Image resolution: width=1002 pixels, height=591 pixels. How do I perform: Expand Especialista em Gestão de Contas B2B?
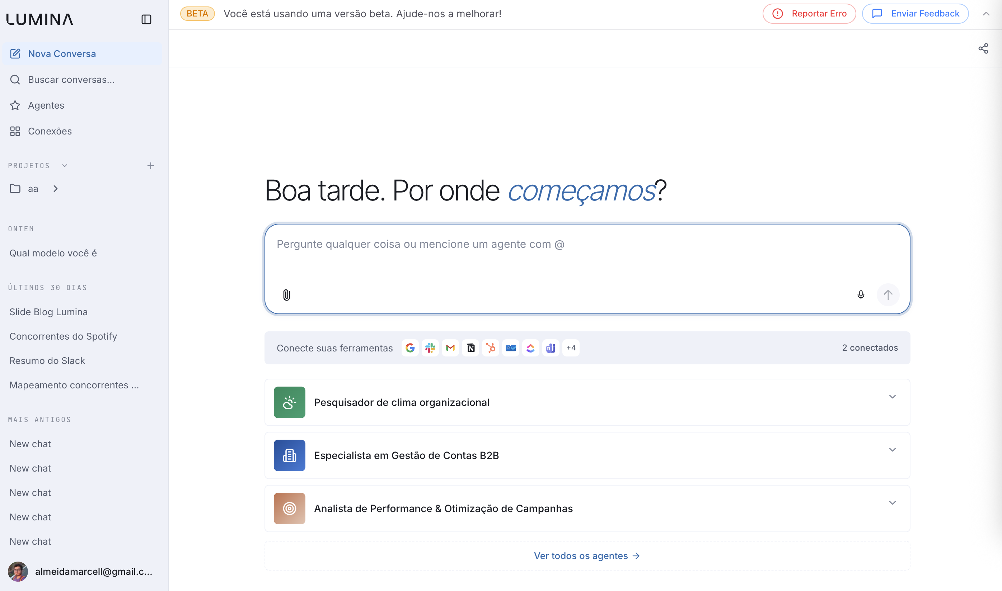click(x=892, y=449)
